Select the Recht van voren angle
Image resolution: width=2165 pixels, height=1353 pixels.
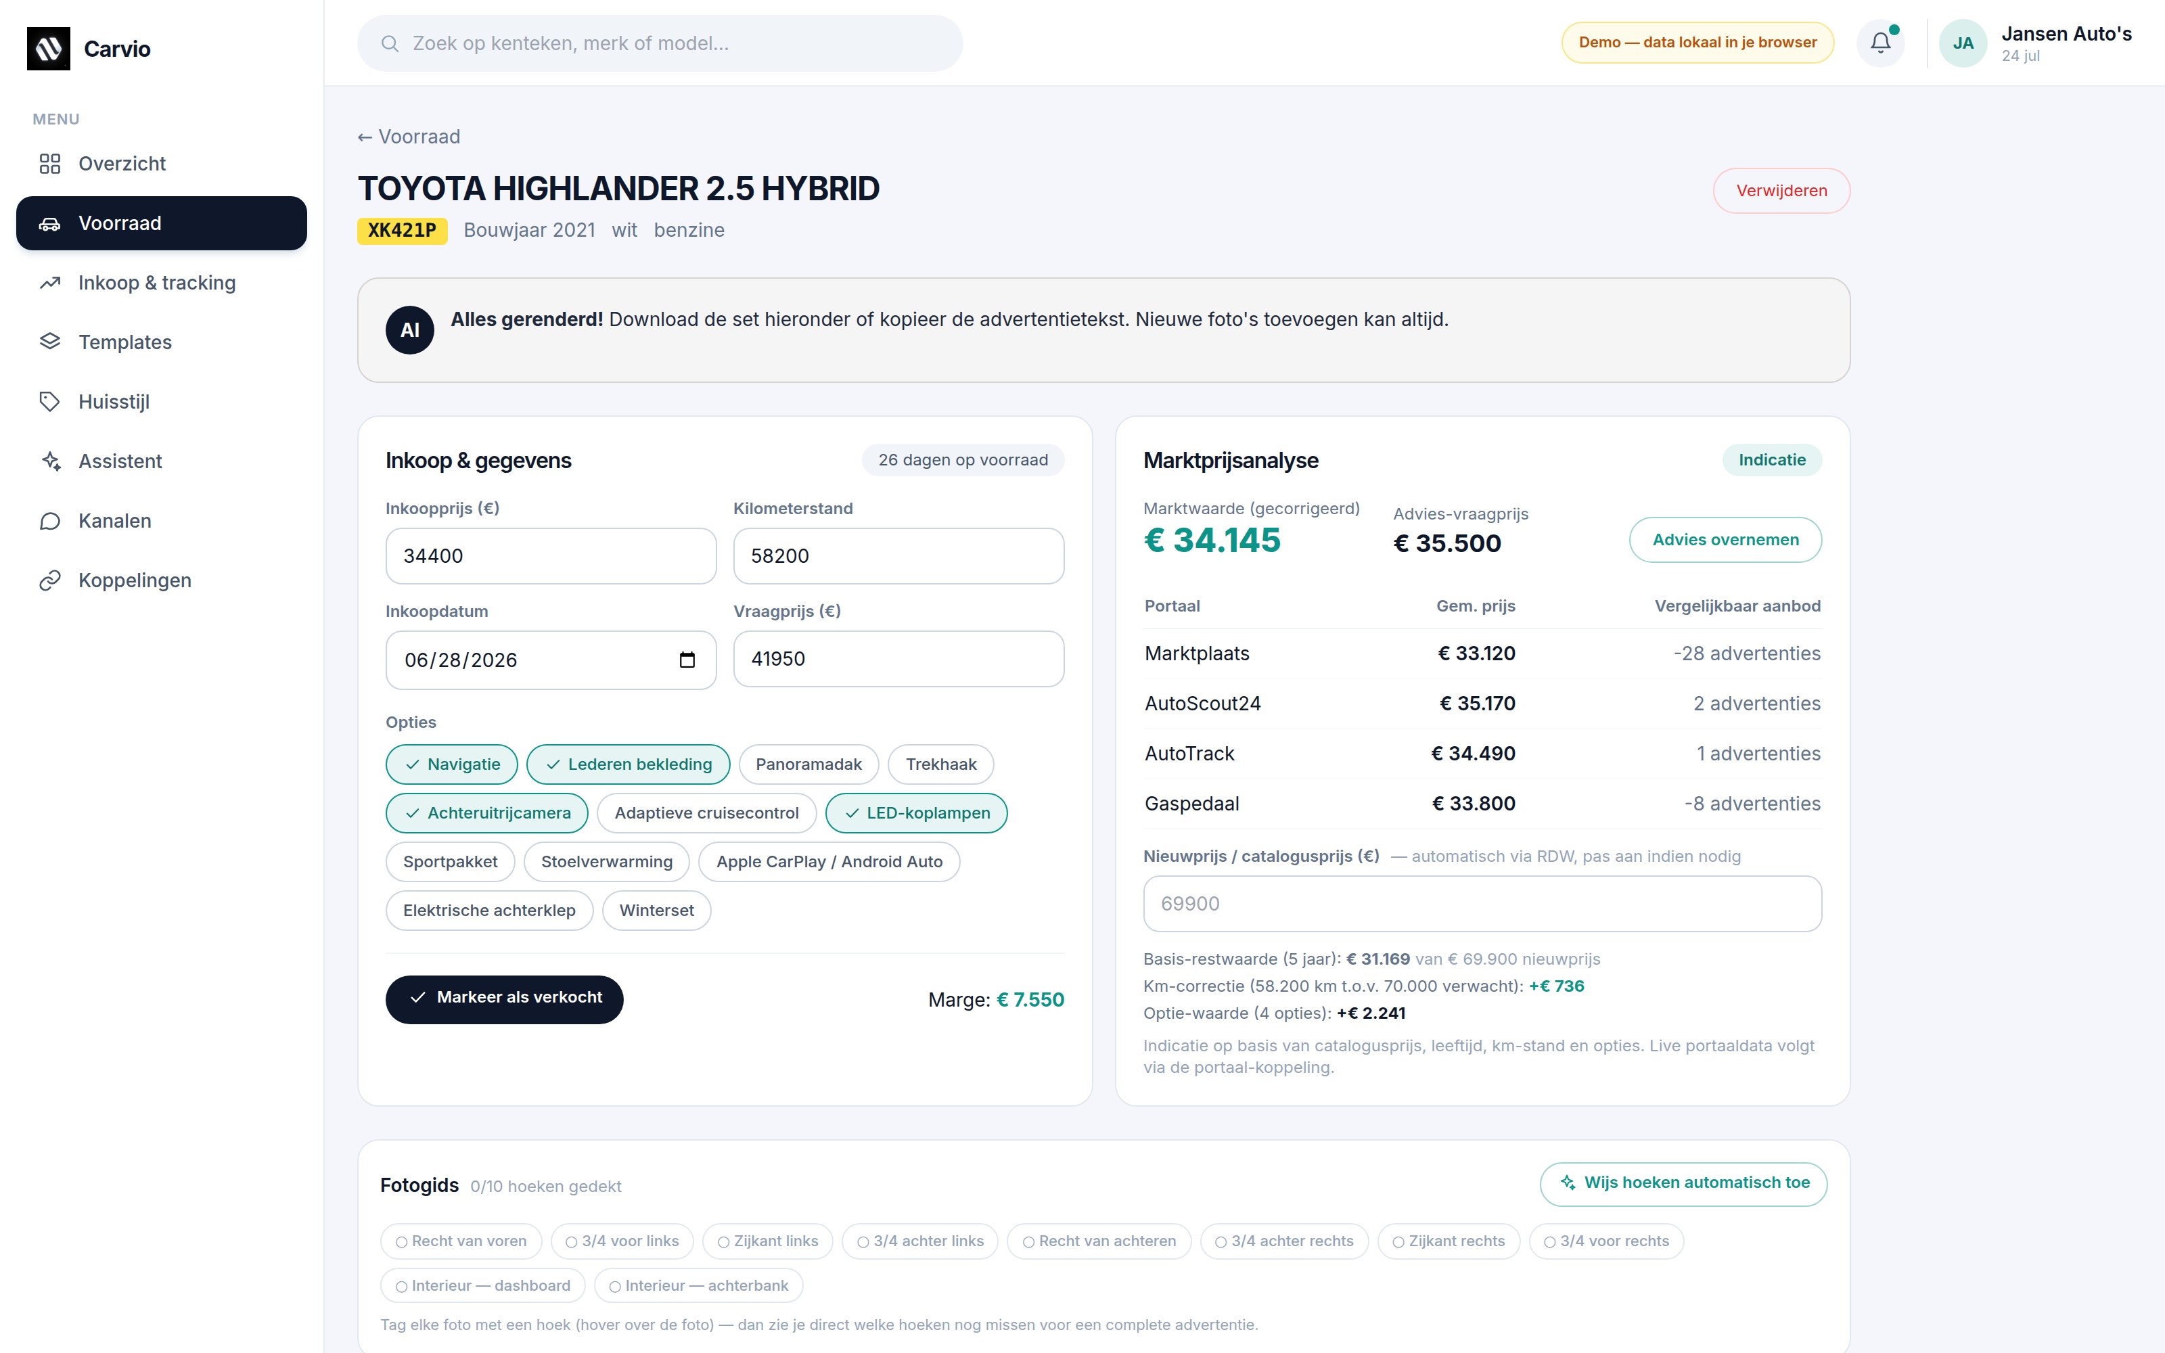pyautogui.click(x=461, y=1241)
